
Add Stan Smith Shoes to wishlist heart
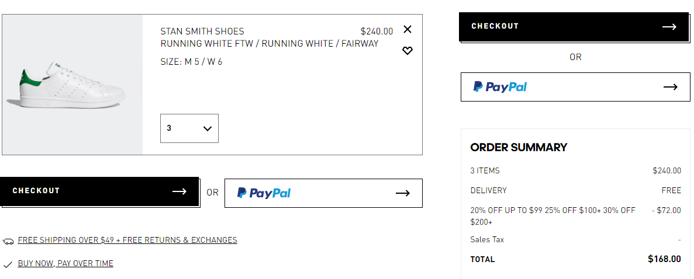click(x=408, y=50)
